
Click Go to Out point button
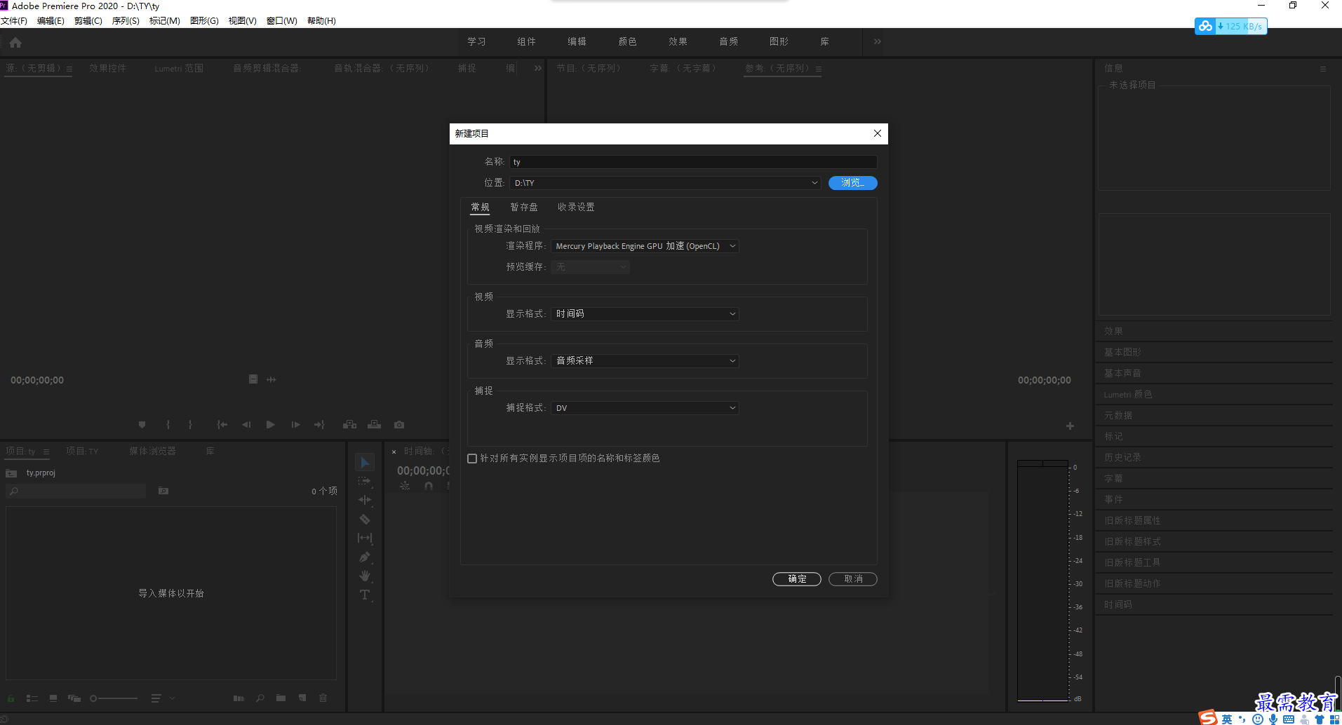(319, 425)
